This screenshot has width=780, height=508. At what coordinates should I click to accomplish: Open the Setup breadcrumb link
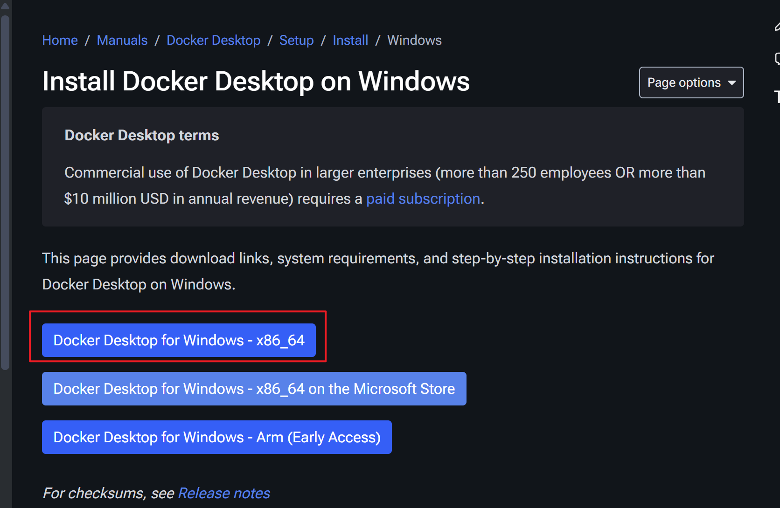[x=296, y=40]
